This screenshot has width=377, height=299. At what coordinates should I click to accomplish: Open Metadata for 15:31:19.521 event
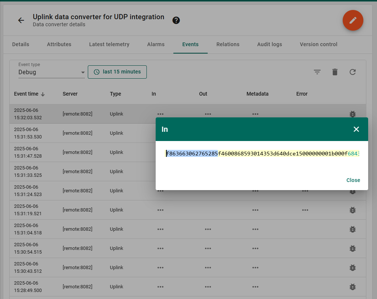click(255, 210)
